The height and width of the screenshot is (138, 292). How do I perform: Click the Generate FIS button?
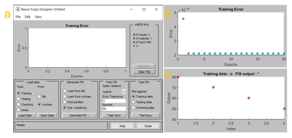point(79,115)
